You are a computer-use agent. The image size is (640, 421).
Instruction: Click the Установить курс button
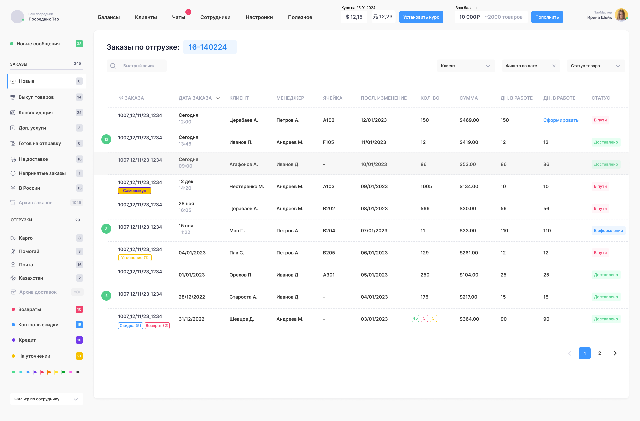tap(421, 17)
